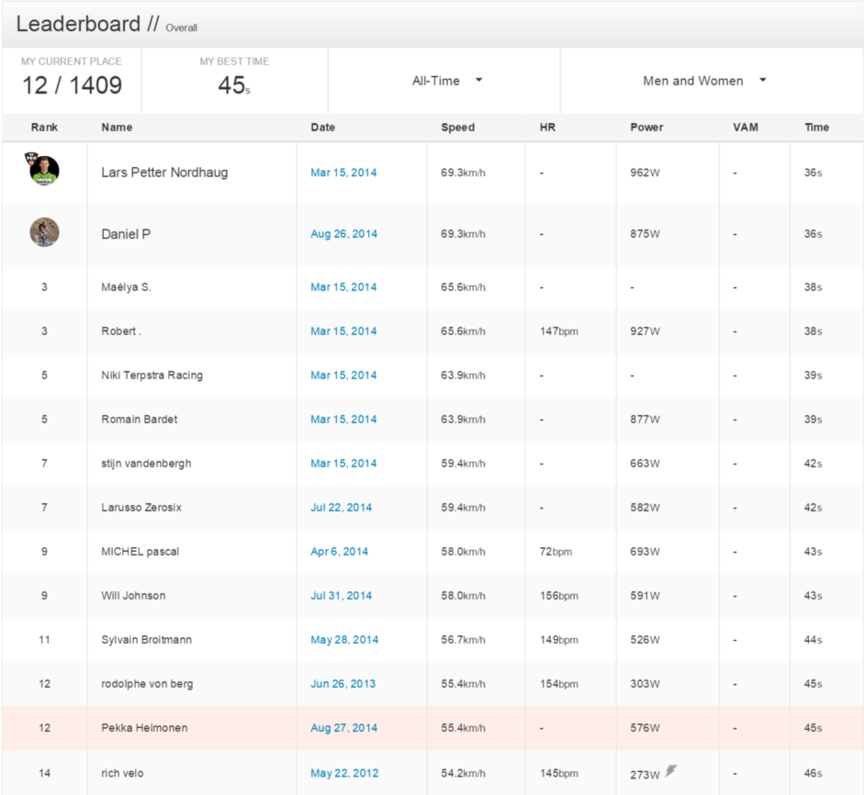This screenshot has height=795, width=864.
Task: Open Will Johnson's Jul 31, 2014 activity
Action: 341,596
